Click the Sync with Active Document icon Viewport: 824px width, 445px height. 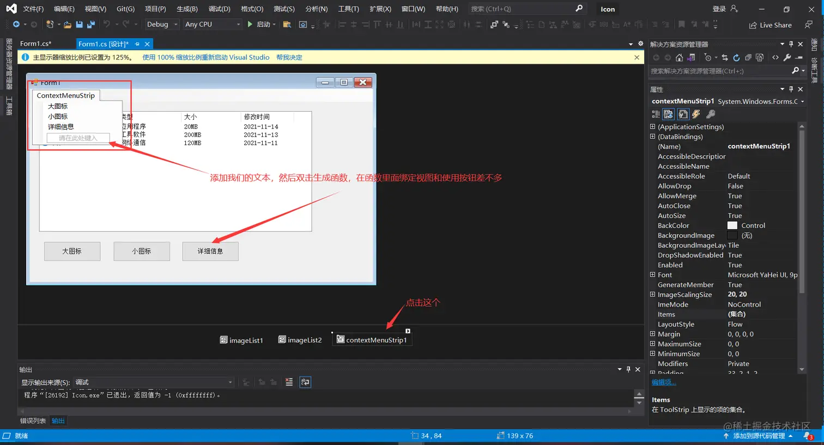tap(725, 58)
